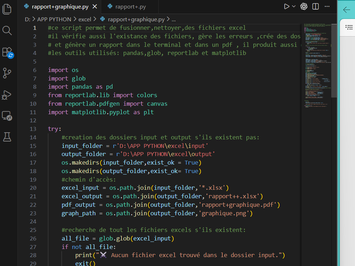The width and height of the screenshot is (355, 266).
Task: Open the Explorer view in the activity bar
Action: [x=7, y=9]
